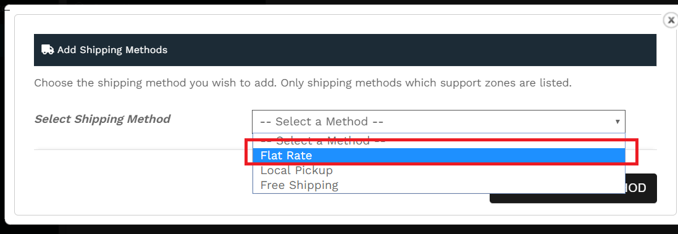678x234 pixels.
Task: Click the sentence Only shipping methods which support zones
Action: tap(426, 83)
